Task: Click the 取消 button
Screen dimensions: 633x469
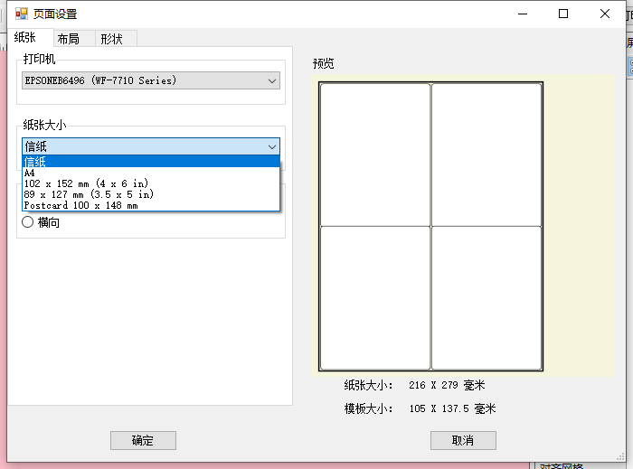Action: (463, 440)
